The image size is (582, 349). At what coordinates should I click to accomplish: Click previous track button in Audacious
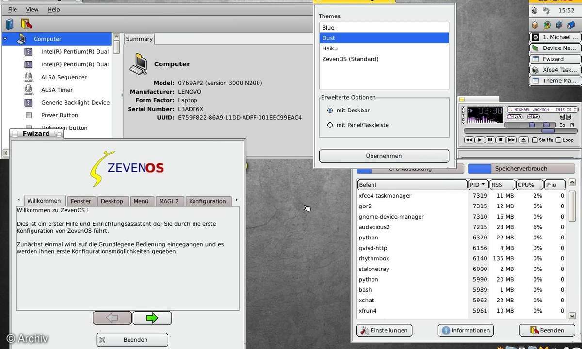click(469, 140)
